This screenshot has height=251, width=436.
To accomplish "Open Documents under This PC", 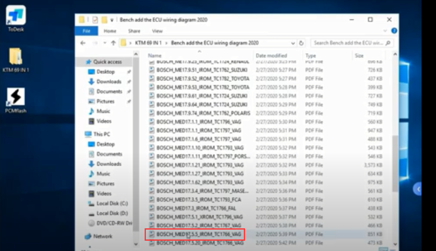I will 109,154.
